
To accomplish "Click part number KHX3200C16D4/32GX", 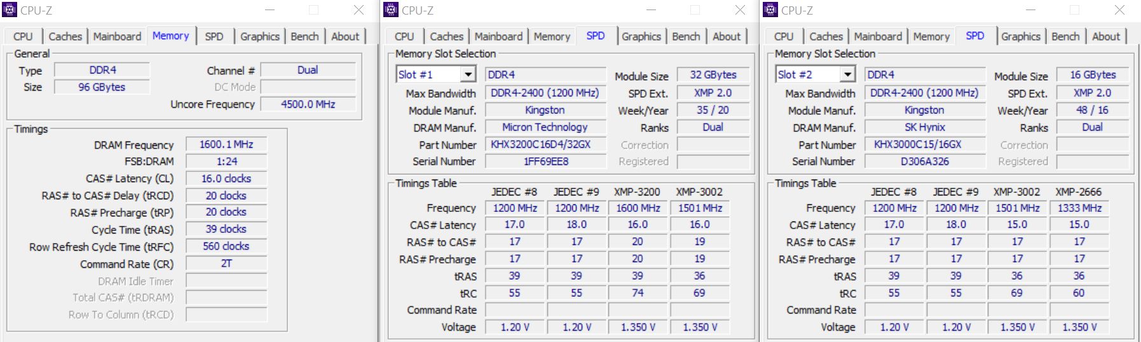I will click(x=545, y=145).
